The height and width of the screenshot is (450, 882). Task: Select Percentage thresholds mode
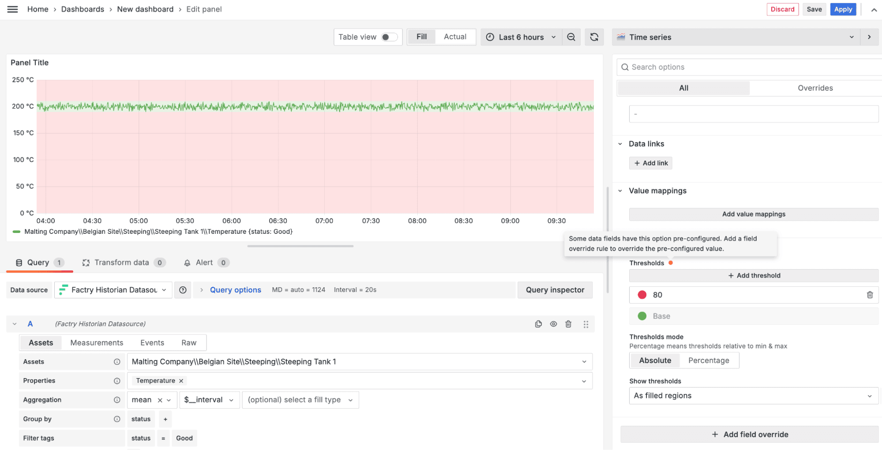(709, 360)
